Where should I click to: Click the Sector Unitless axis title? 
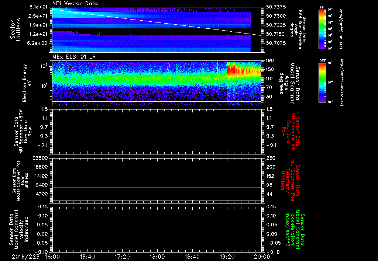pyautogui.click(x=16, y=29)
